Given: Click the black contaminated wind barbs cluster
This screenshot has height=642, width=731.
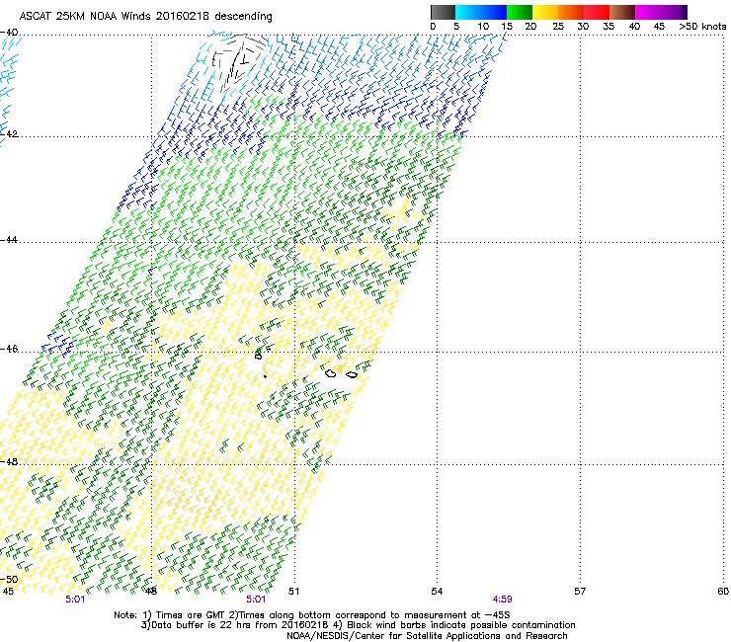Looking at the screenshot, I should pyautogui.click(x=240, y=61).
